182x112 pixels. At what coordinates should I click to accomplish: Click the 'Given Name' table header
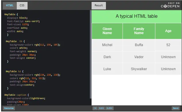pyautogui.click(x=107, y=31)
